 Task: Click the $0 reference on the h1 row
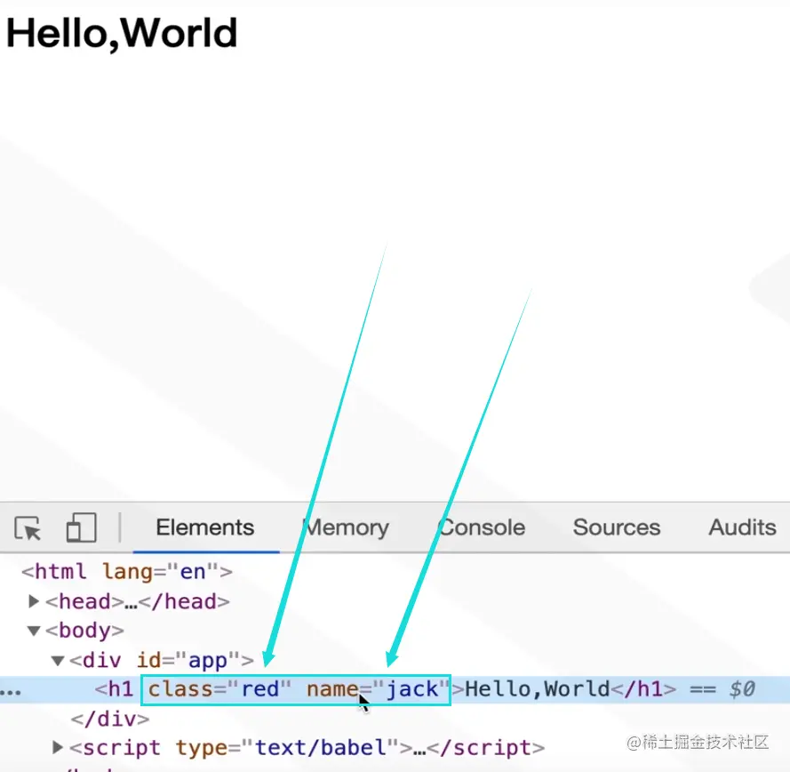click(x=741, y=689)
